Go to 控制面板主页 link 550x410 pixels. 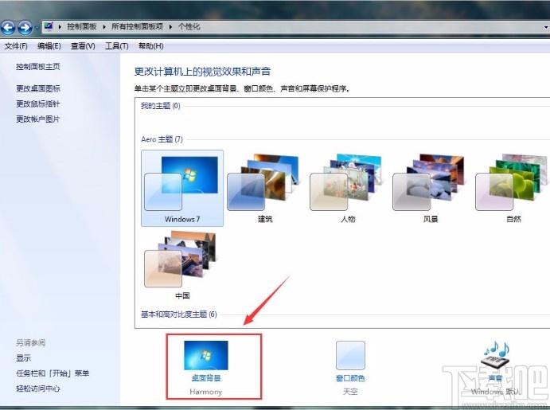click(38, 67)
